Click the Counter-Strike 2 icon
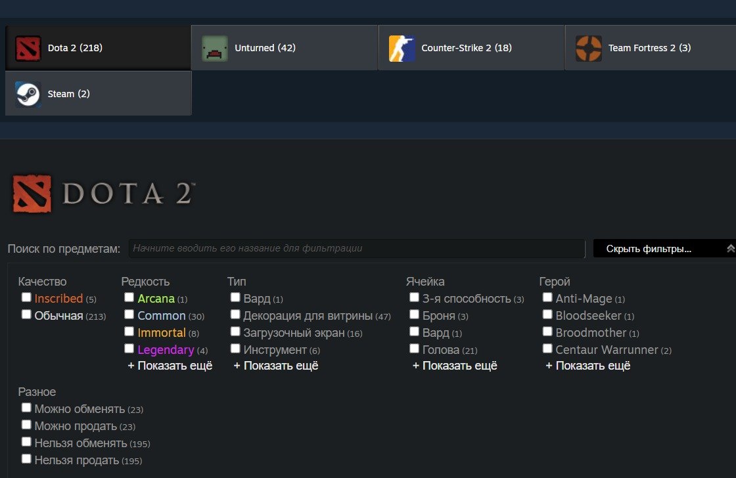 click(x=402, y=49)
